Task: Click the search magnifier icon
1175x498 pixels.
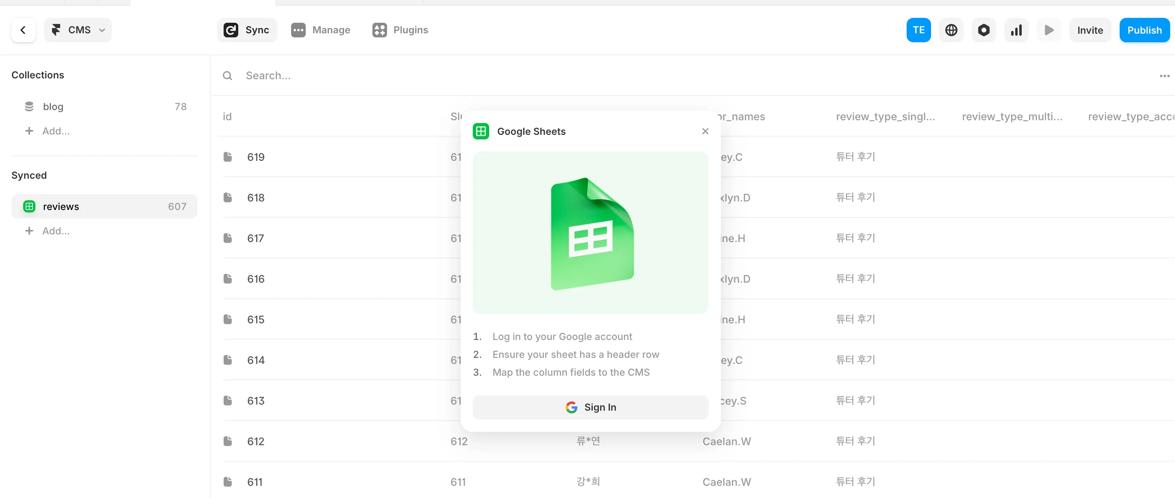Action: pos(227,75)
